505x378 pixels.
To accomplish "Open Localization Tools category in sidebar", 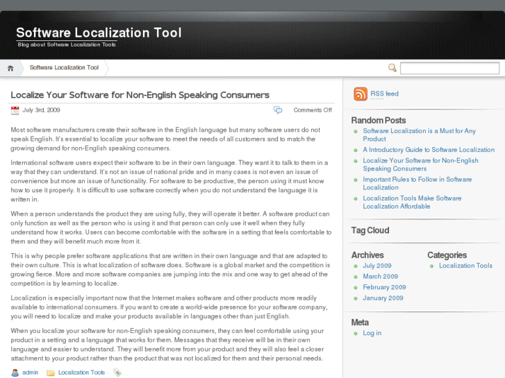I will click(465, 266).
